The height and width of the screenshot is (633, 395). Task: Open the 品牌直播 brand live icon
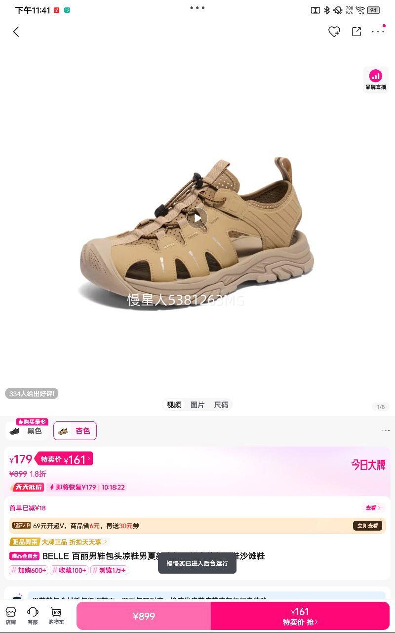click(x=376, y=79)
